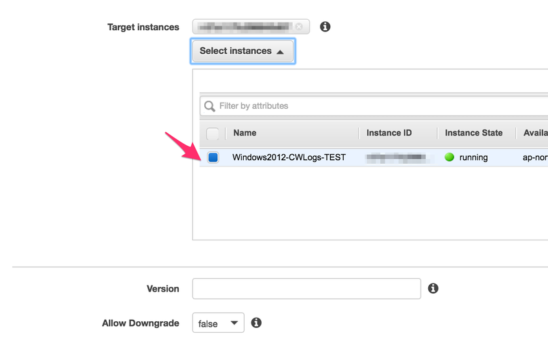
Task: Uncheck the Windows2012-CWLogs-TEST instance checkbox
Action: click(213, 157)
